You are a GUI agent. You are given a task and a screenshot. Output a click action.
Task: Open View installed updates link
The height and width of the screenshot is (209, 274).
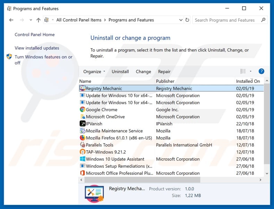(x=37, y=48)
